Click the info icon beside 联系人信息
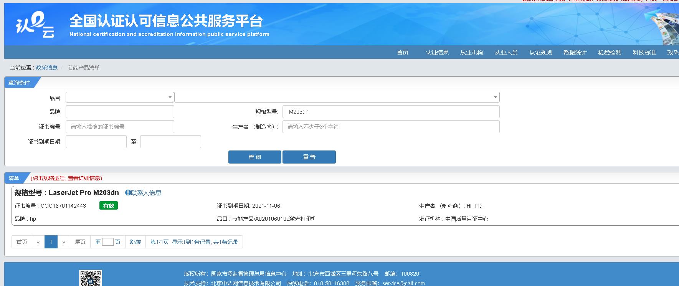The image size is (679, 286). 128,193
